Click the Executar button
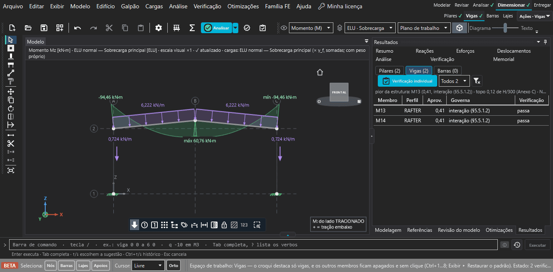The image size is (553, 272). pyautogui.click(x=538, y=245)
